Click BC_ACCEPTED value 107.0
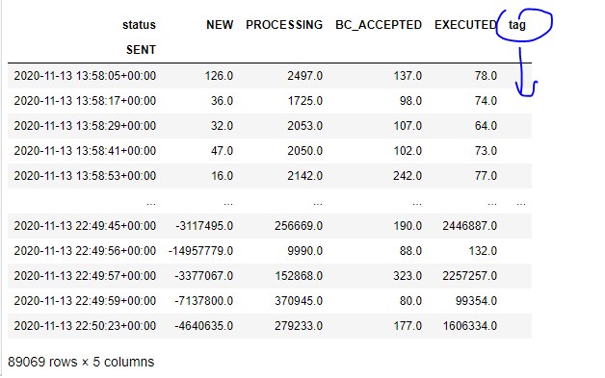The image size is (605, 378). coord(408,126)
